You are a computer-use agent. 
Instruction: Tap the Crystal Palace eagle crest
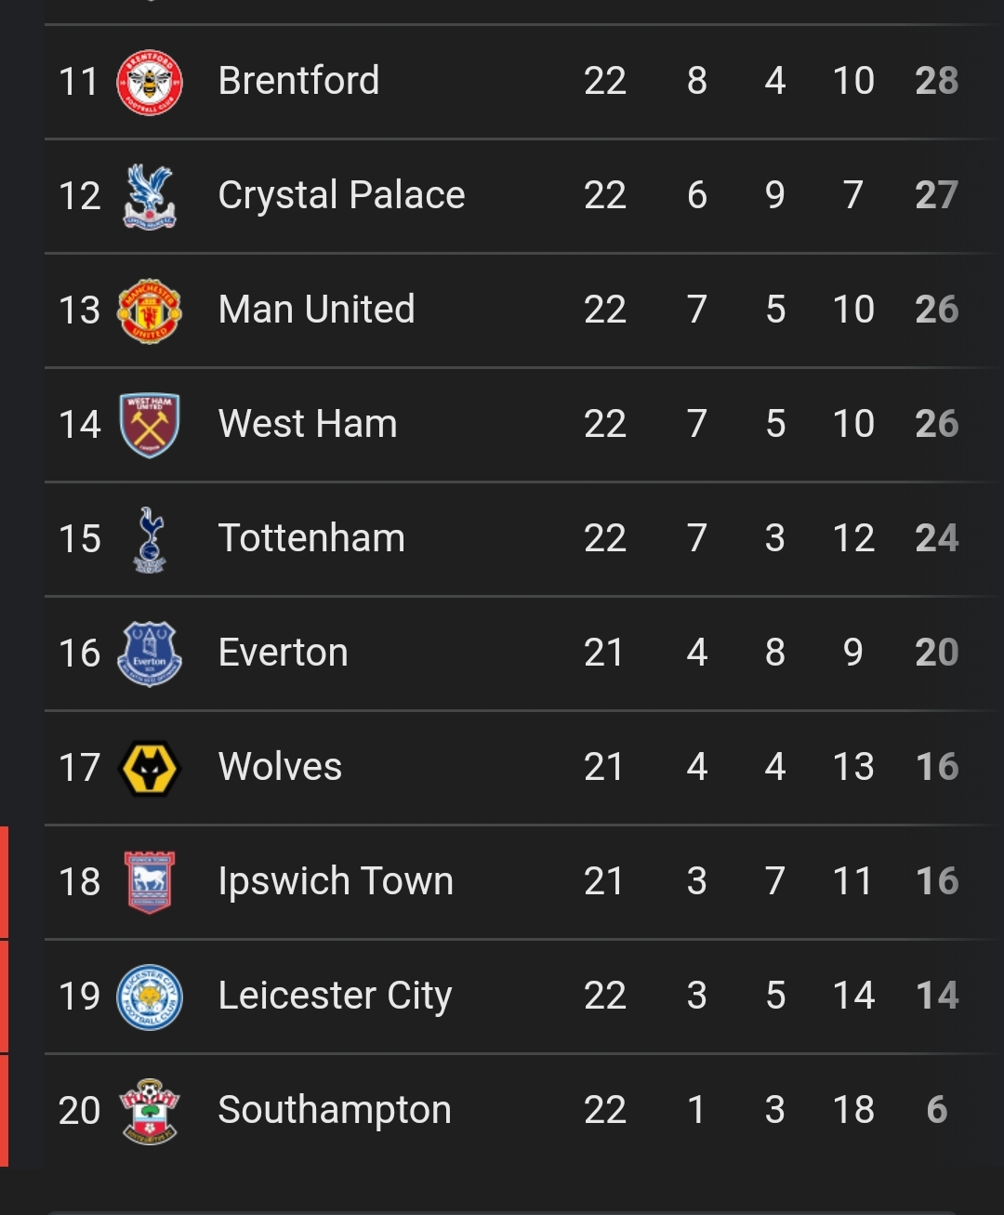click(150, 196)
